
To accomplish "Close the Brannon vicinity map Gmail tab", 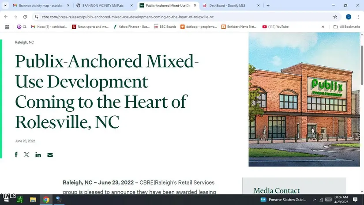I will click(68, 5).
